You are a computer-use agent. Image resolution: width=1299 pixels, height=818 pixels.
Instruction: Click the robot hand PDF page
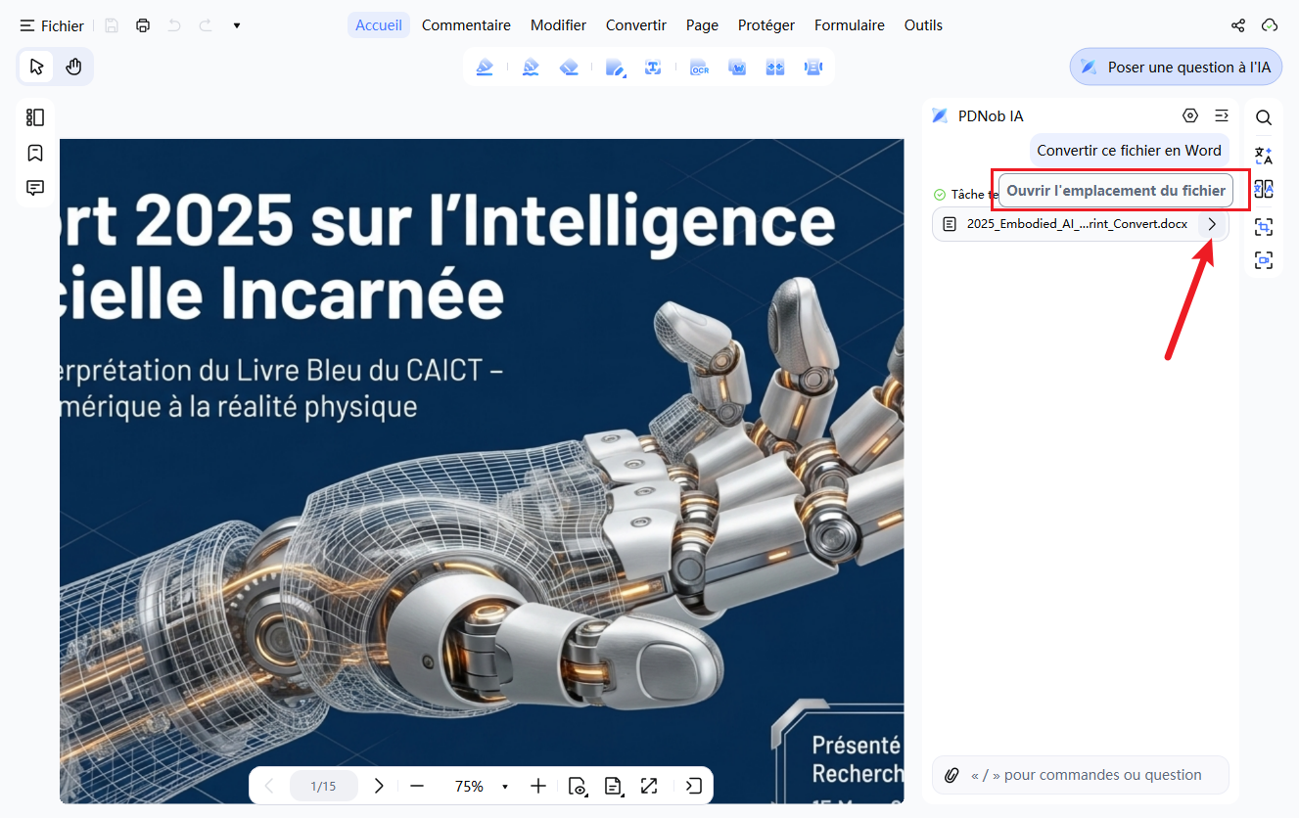tap(482, 471)
